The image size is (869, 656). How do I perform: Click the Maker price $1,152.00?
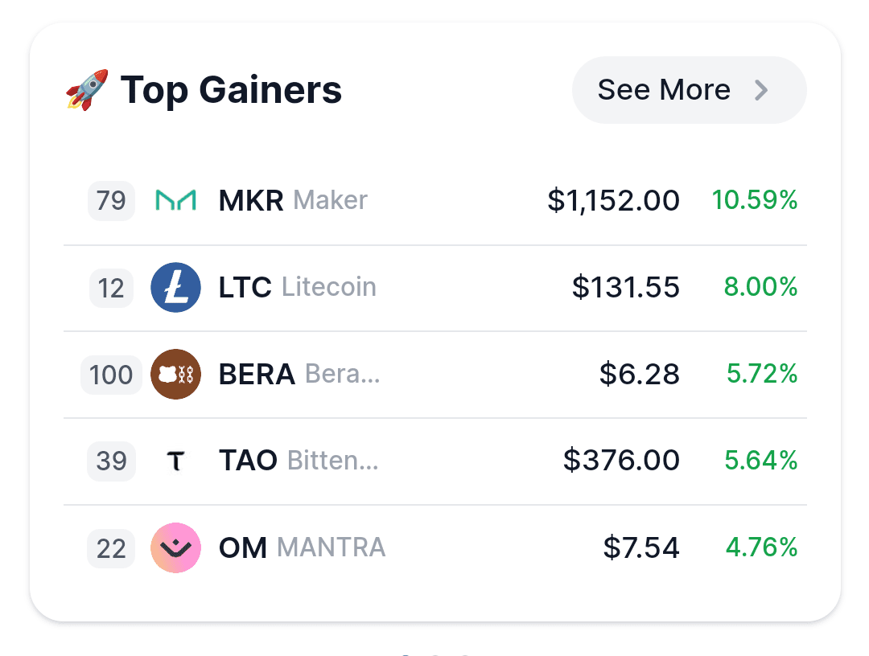pos(613,200)
